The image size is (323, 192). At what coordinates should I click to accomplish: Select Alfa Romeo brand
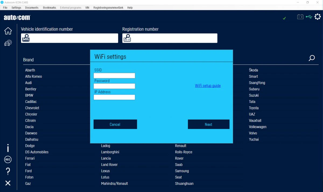(34, 76)
